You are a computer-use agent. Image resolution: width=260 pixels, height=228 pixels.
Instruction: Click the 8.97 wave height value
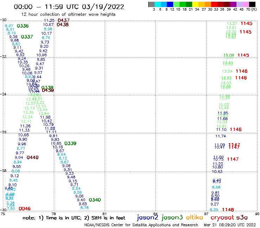[9, 26]
